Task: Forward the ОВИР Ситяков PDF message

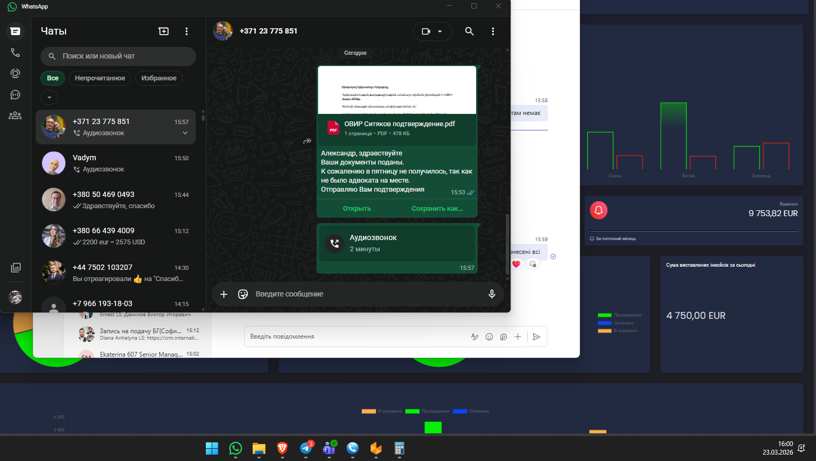Action: 307,141
